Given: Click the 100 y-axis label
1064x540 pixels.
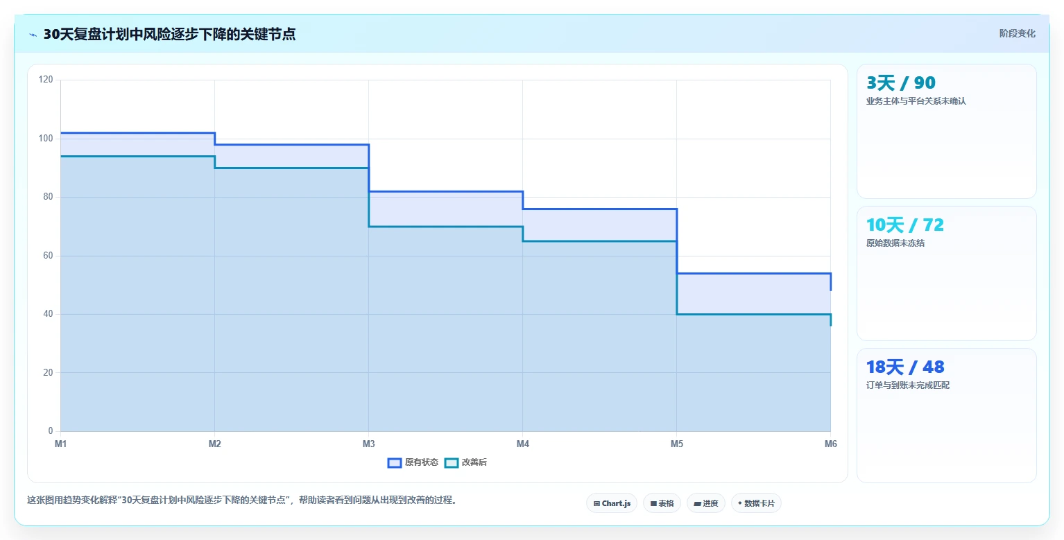Looking at the screenshot, I should coord(46,139).
